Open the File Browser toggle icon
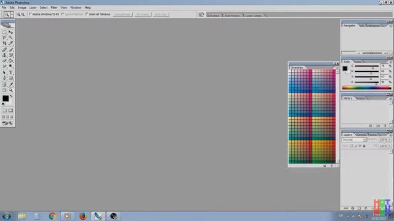The width and height of the screenshot is (394, 221). tap(201, 15)
